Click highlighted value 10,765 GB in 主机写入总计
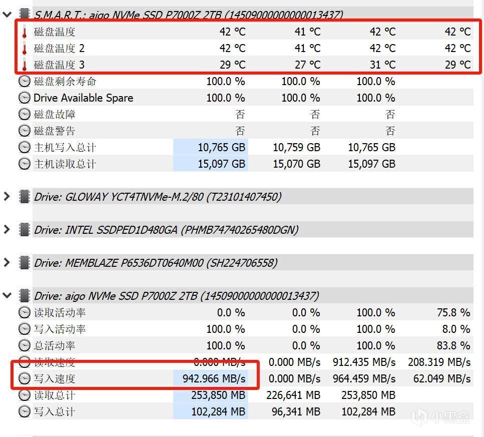This screenshot has height=437, width=484. [x=221, y=147]
